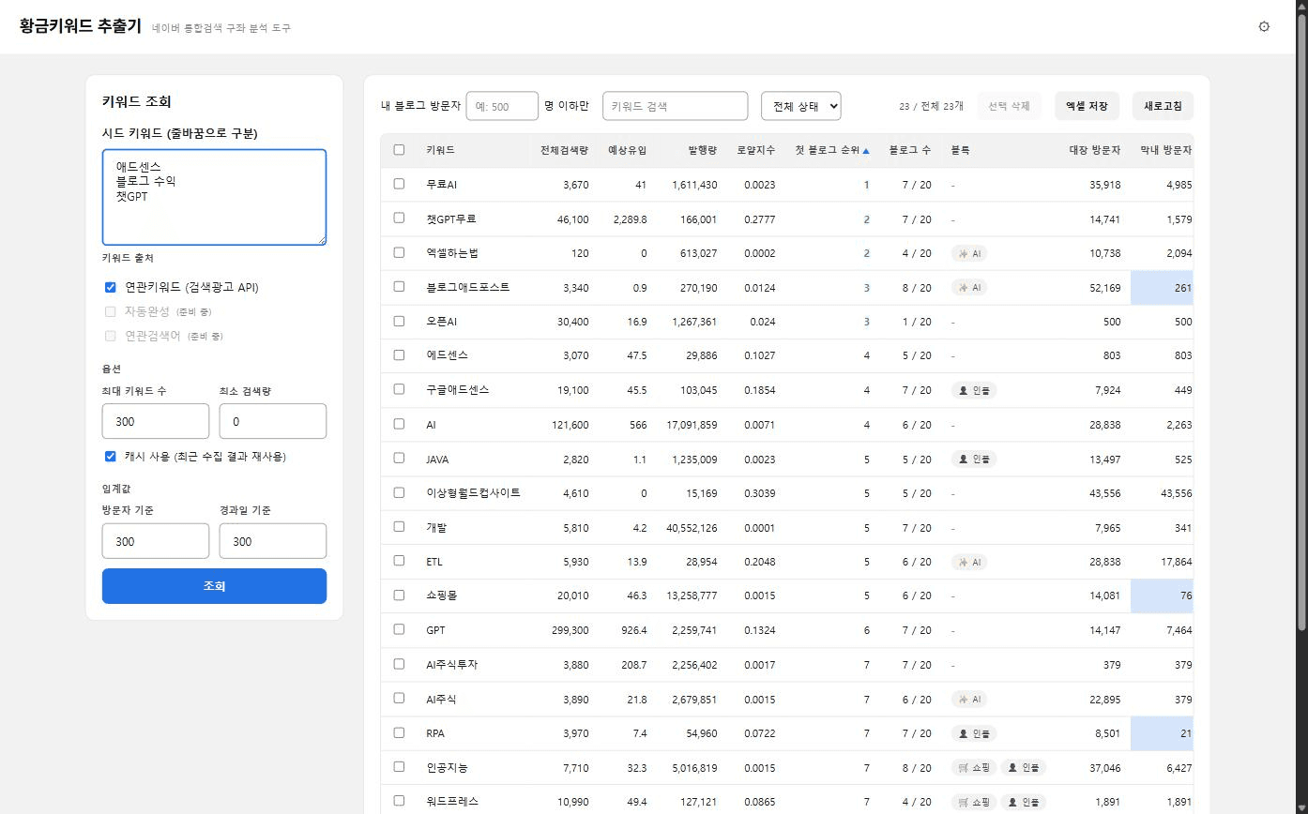Click the AI tag in 블로그애드포스트 row
The width and height of the screenshot is (1308, 814).
[x=969, y=288]
